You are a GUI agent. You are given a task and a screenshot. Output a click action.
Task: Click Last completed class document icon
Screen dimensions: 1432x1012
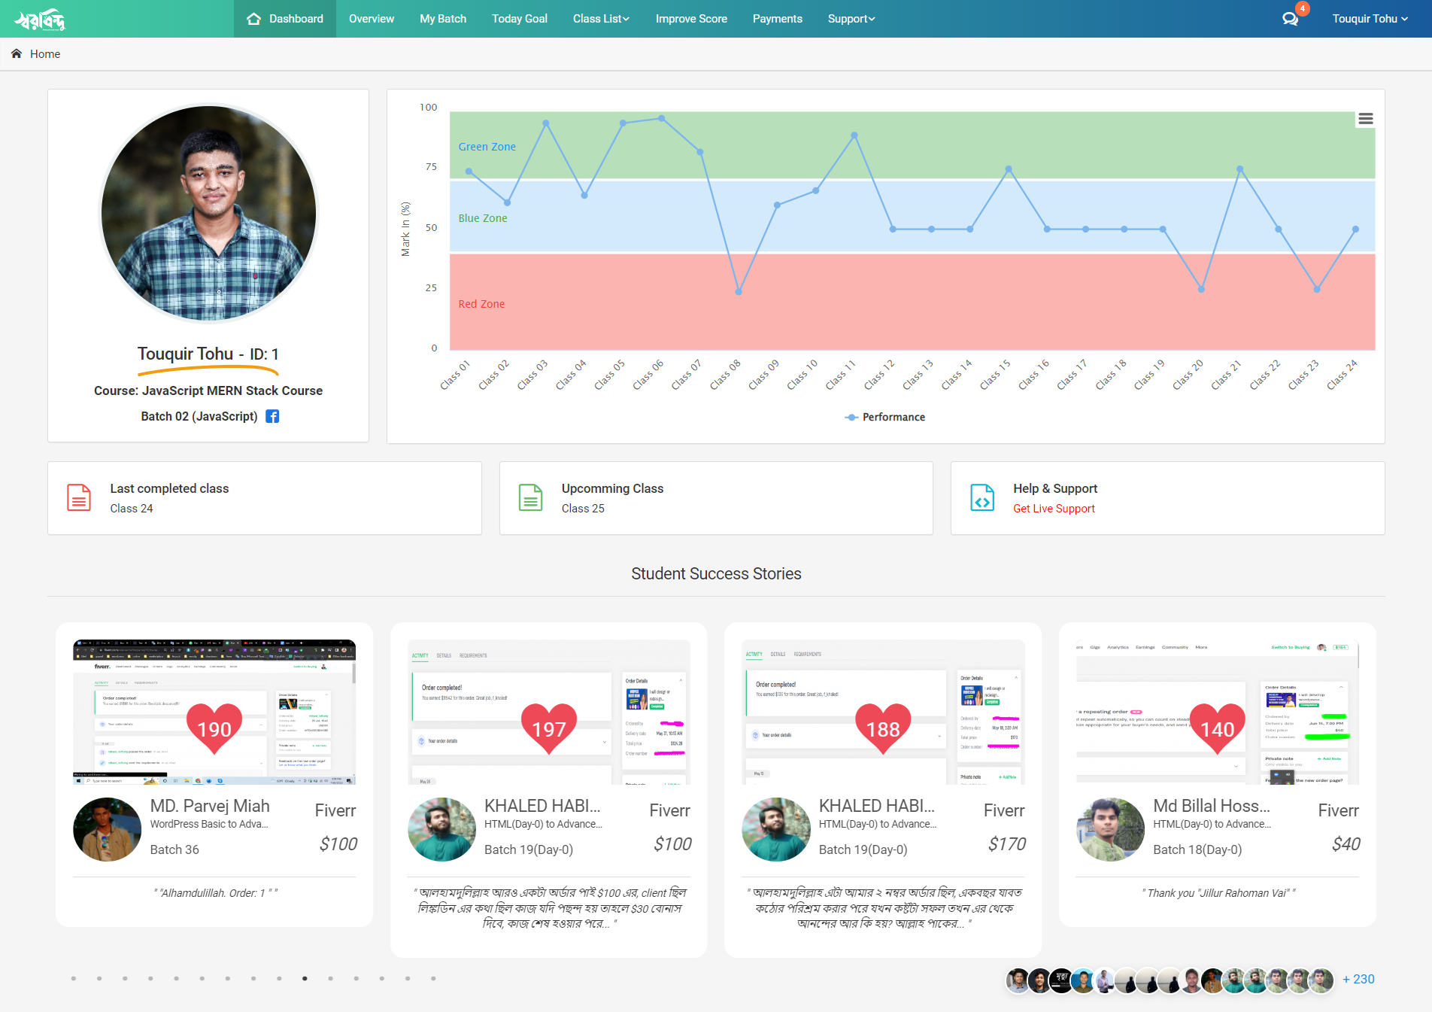[79, 497]
